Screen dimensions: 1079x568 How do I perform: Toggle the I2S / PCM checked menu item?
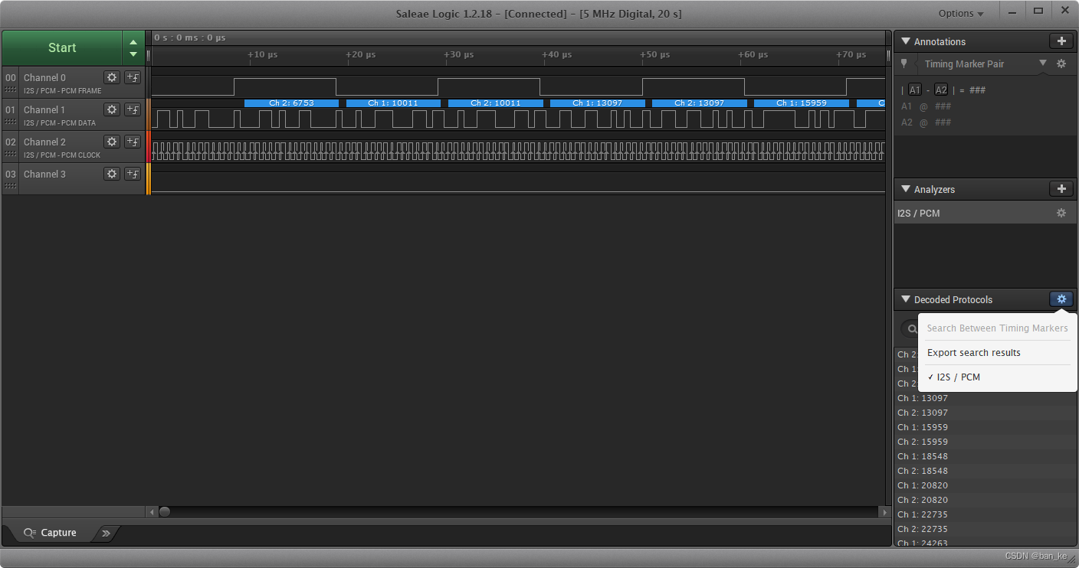coord(998,377)
